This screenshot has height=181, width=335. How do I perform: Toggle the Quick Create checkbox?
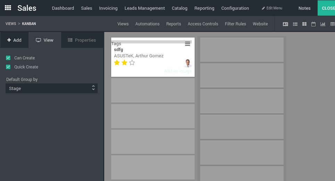(x=8, y=67)
